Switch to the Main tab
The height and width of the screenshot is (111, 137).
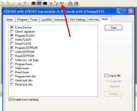pos(10,20)
